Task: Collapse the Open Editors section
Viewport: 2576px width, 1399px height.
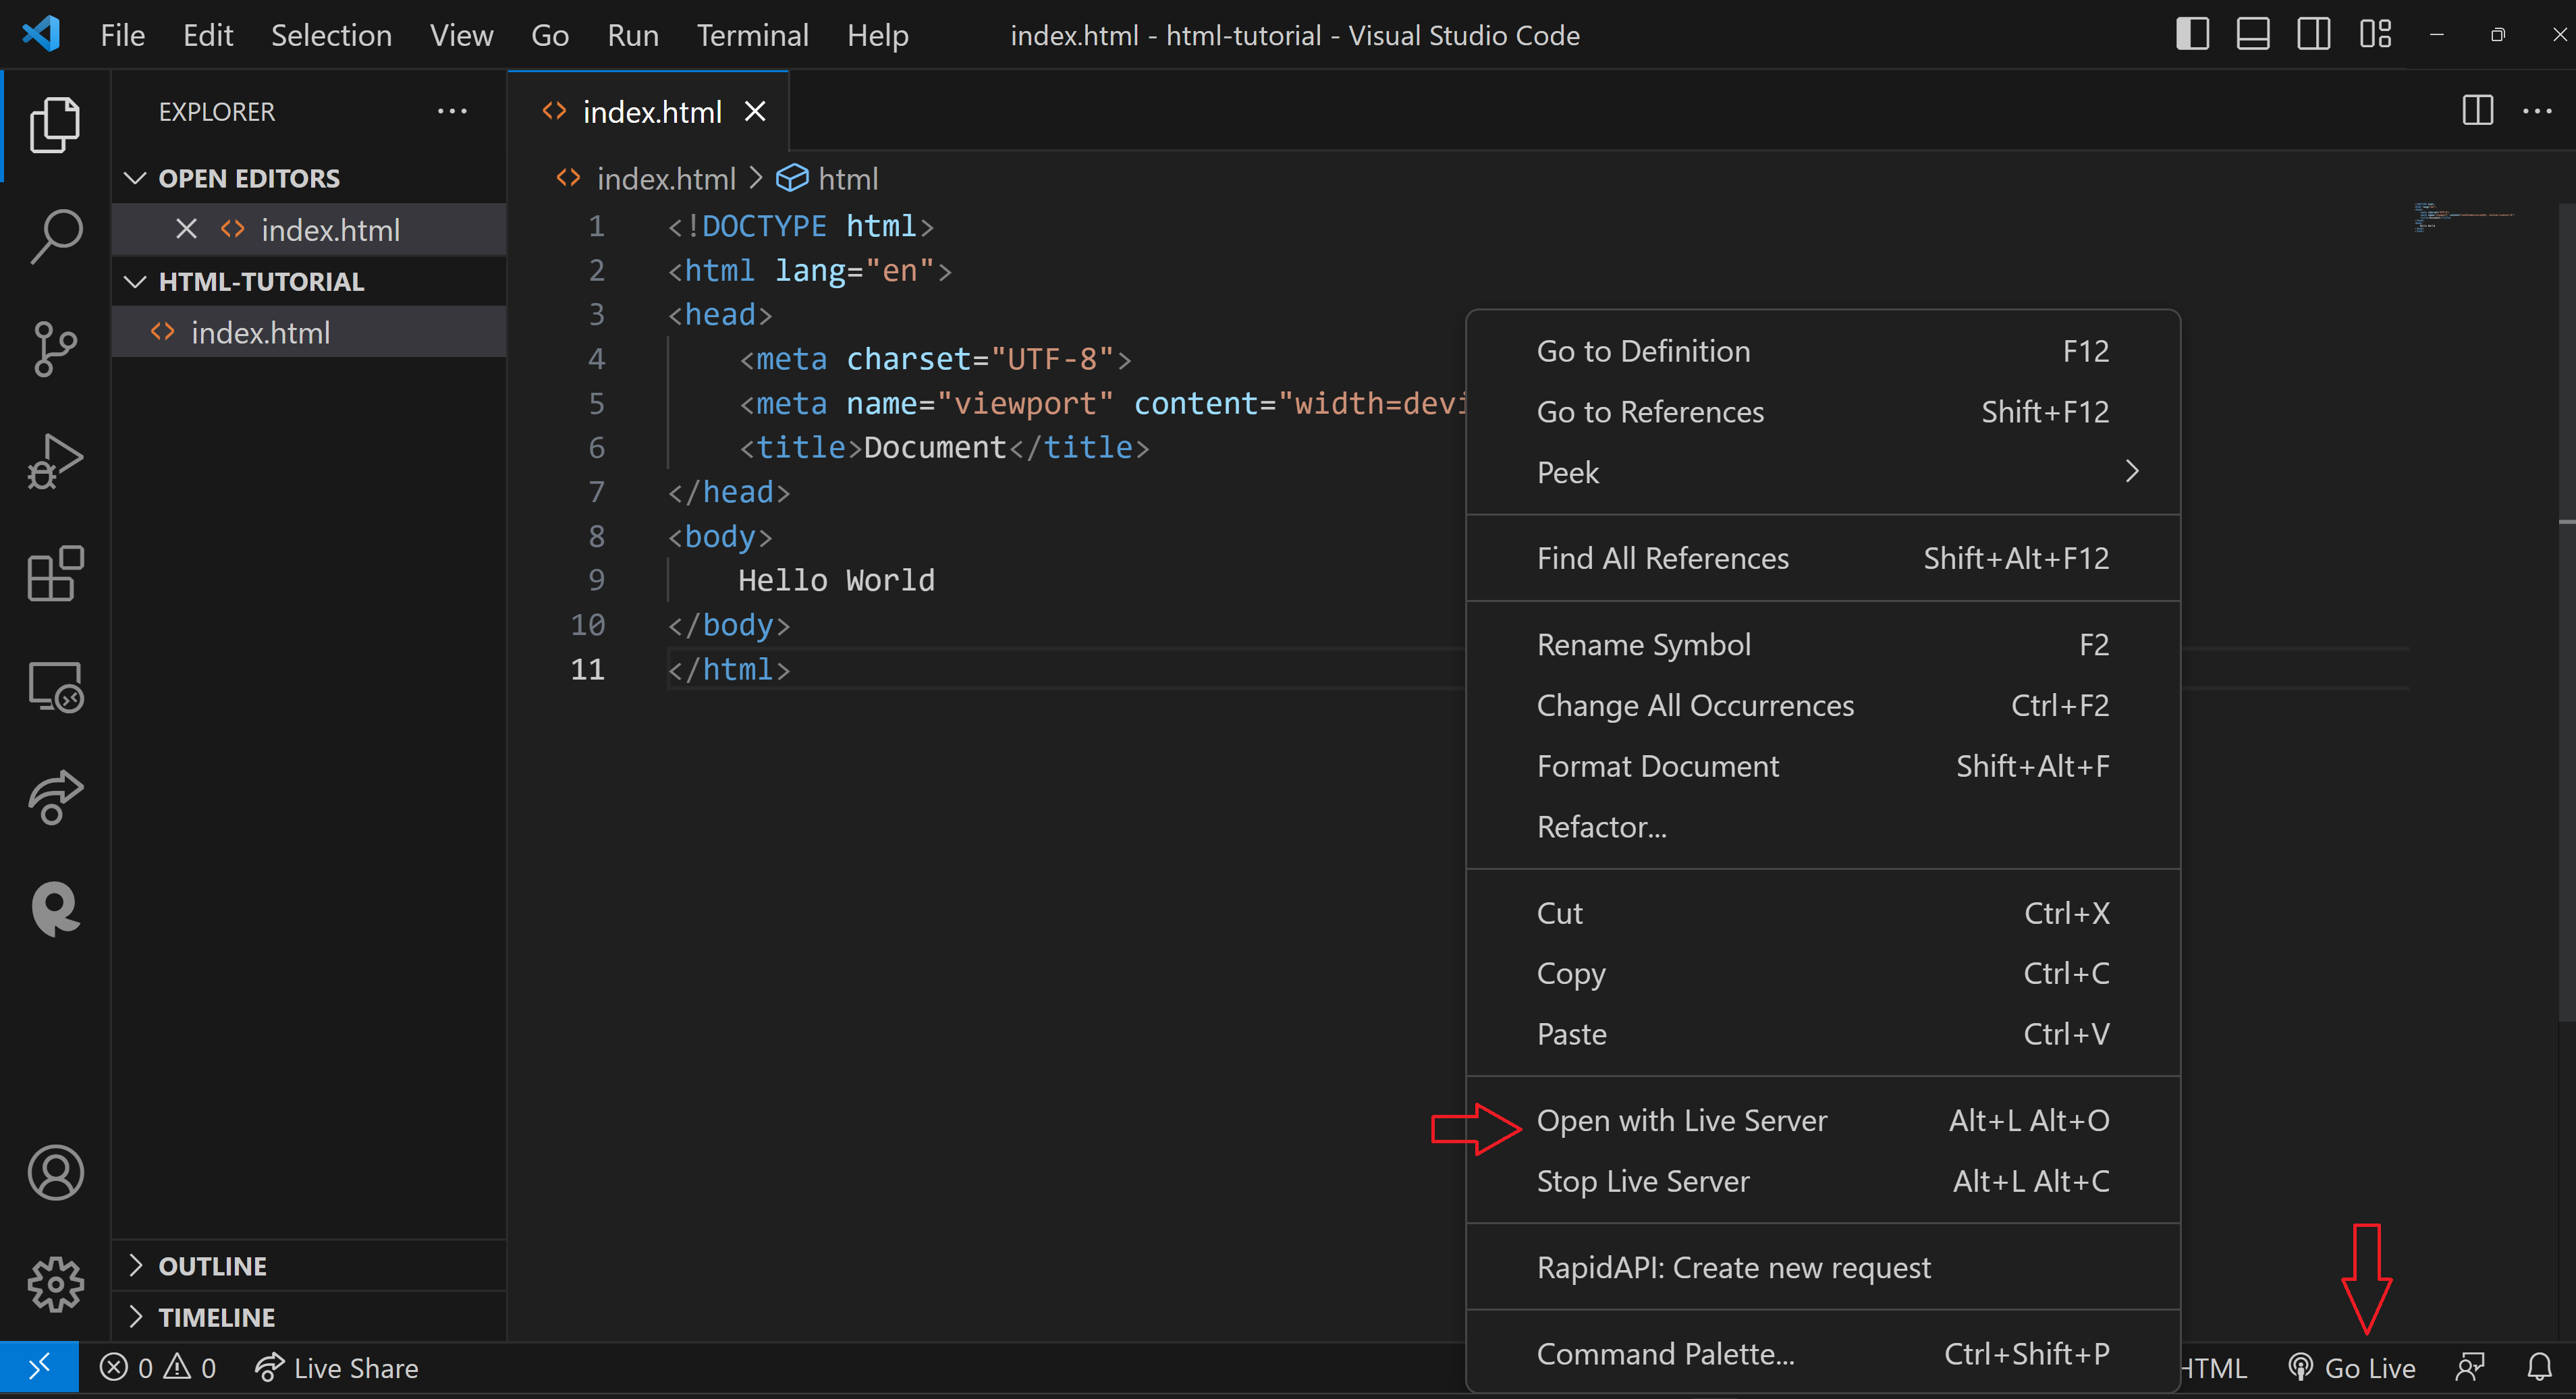Action: [308, 178]
